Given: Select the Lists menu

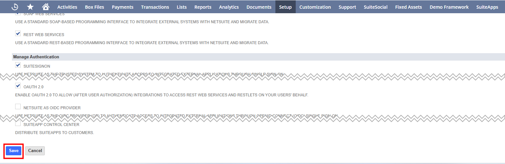Looking at the screenshot, I should [x=182, y=7].
